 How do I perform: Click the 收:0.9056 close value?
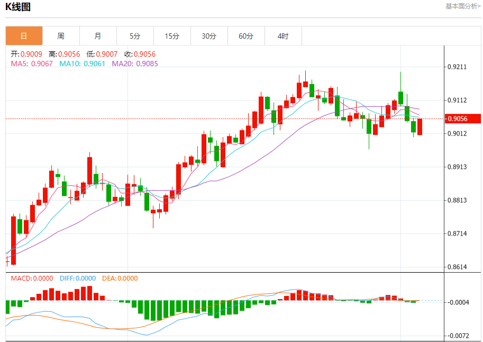click(x=140, y=55)
